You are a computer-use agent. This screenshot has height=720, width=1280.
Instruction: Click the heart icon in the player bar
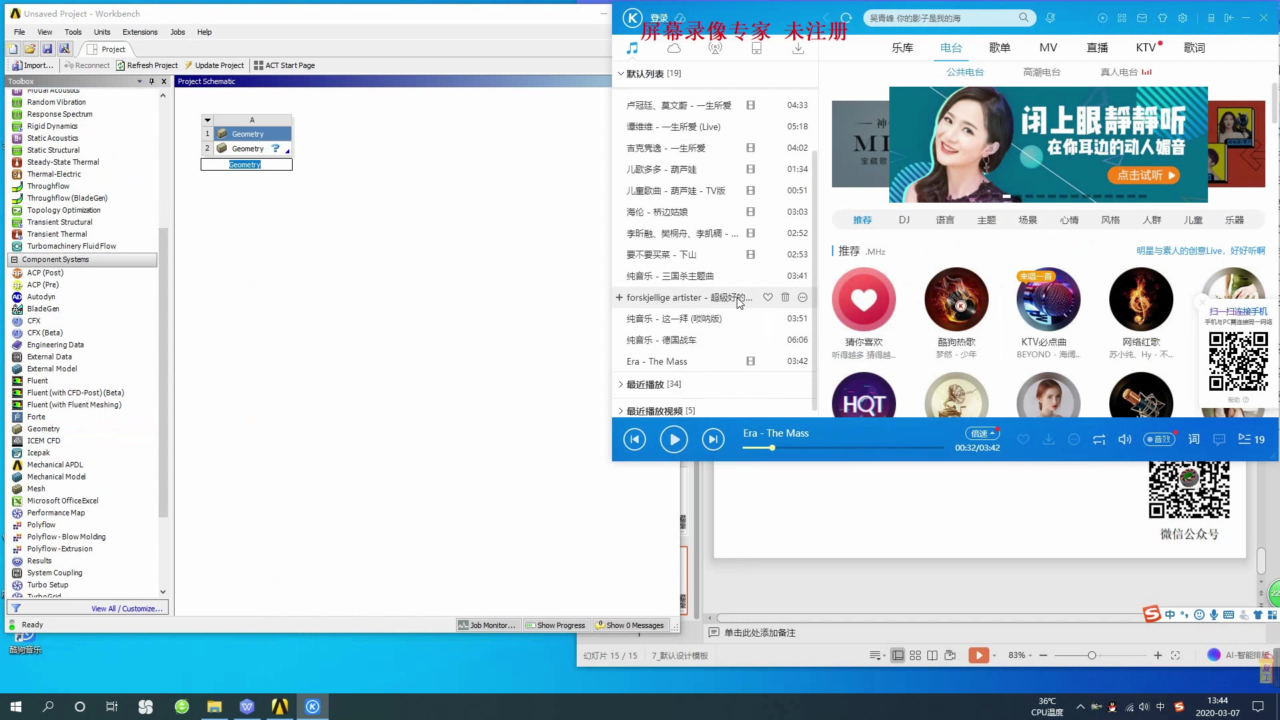coord(1023,439)
